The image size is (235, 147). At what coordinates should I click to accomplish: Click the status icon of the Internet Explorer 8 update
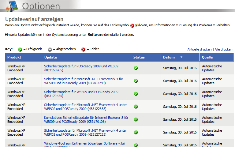click(136, 119)
